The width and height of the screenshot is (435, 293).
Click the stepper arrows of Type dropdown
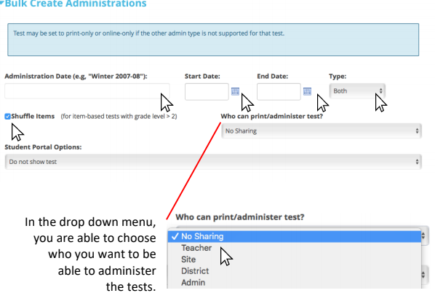[x=381, y=91]
